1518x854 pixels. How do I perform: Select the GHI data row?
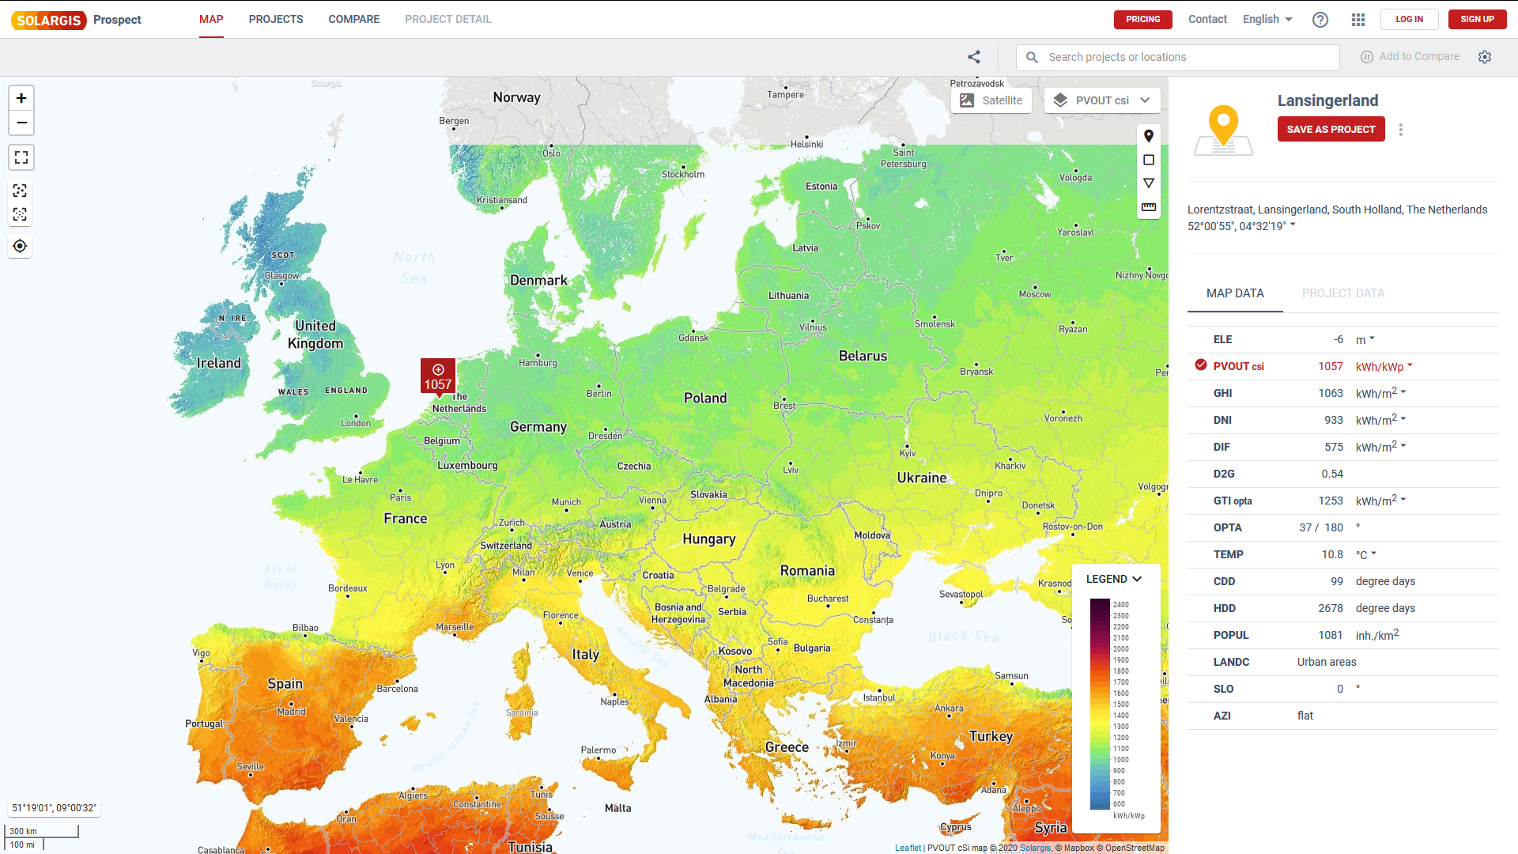click(1342, 393)
